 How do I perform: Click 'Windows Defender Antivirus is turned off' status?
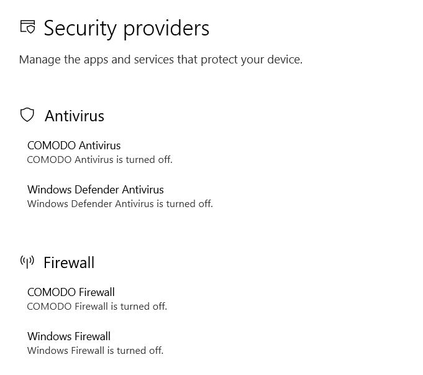click(x=120, y=204)
